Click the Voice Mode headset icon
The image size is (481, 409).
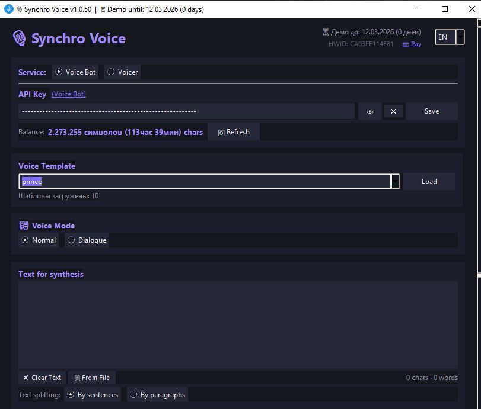tap(24, 225)
